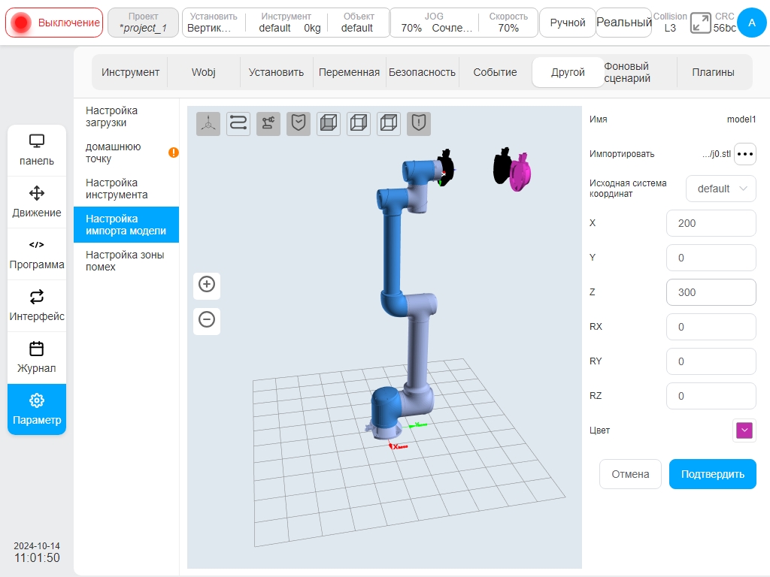This screenshot has height=577, width=770.
Task: Open the Цвет magenta color picker
Action: point(744,430)
